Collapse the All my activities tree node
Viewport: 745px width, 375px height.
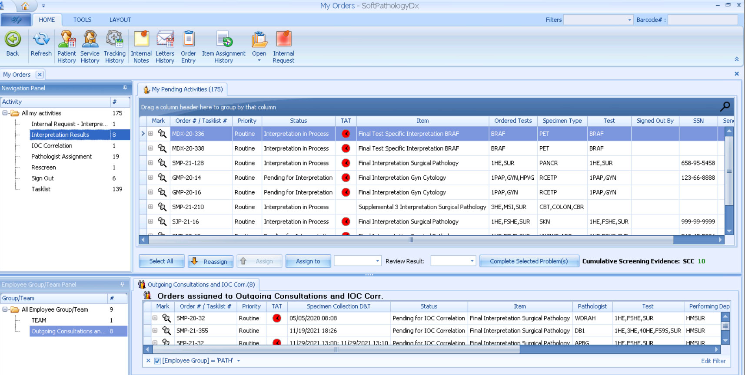(x=5, y=113)
